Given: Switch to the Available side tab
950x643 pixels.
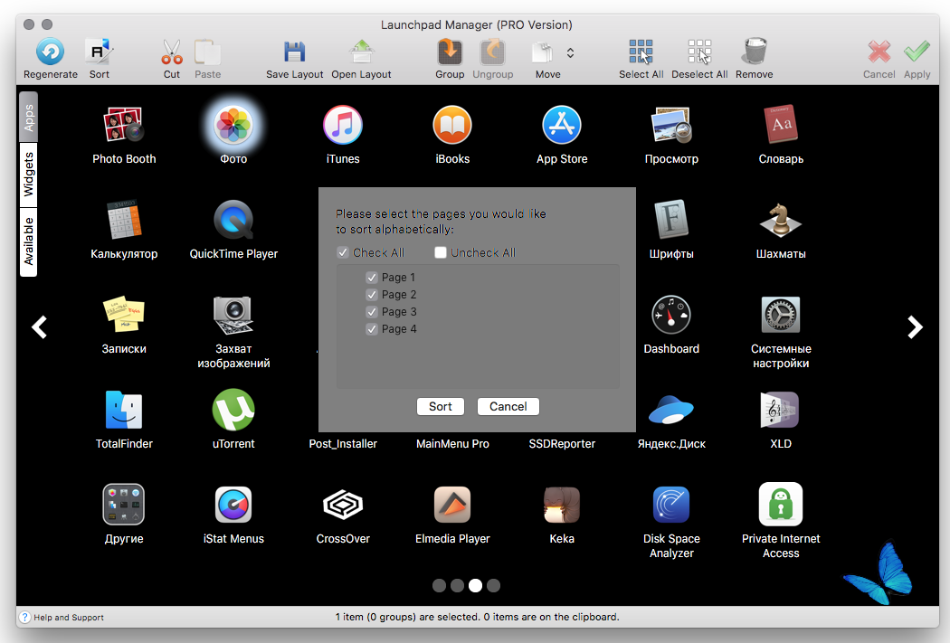Looking at the screenshot, I should 28,241.
